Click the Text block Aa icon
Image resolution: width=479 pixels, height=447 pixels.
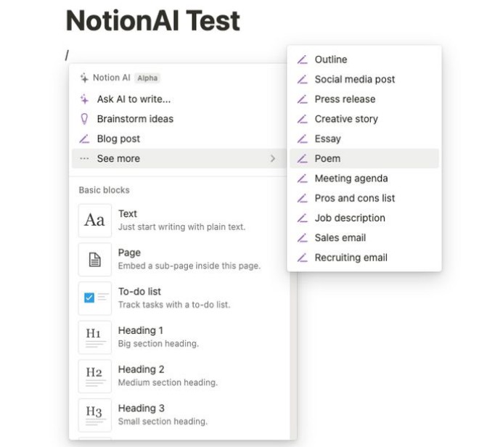[94, 220]
